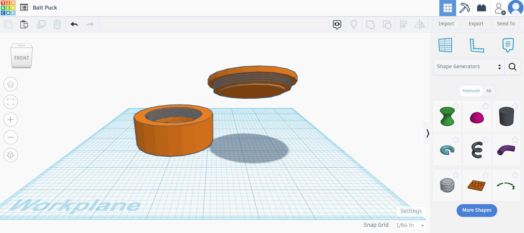The width and height of the screenshot is (524, 233).
Task: Click the Duplicate and repeat icon
Action: pos(41,24)
